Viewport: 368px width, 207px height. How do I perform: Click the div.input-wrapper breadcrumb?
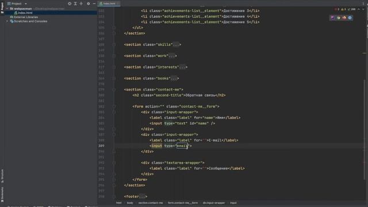[214, 203]
